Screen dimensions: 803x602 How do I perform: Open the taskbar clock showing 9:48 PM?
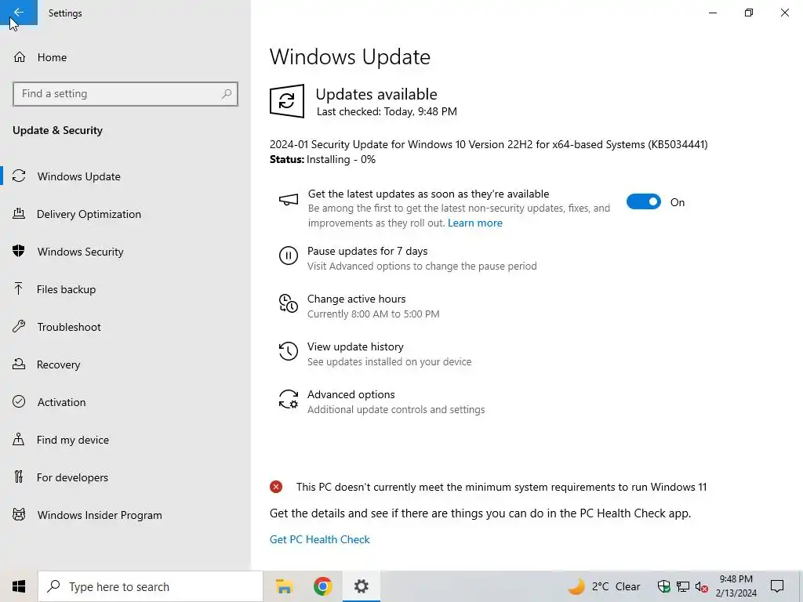click(x=736, y=586)
